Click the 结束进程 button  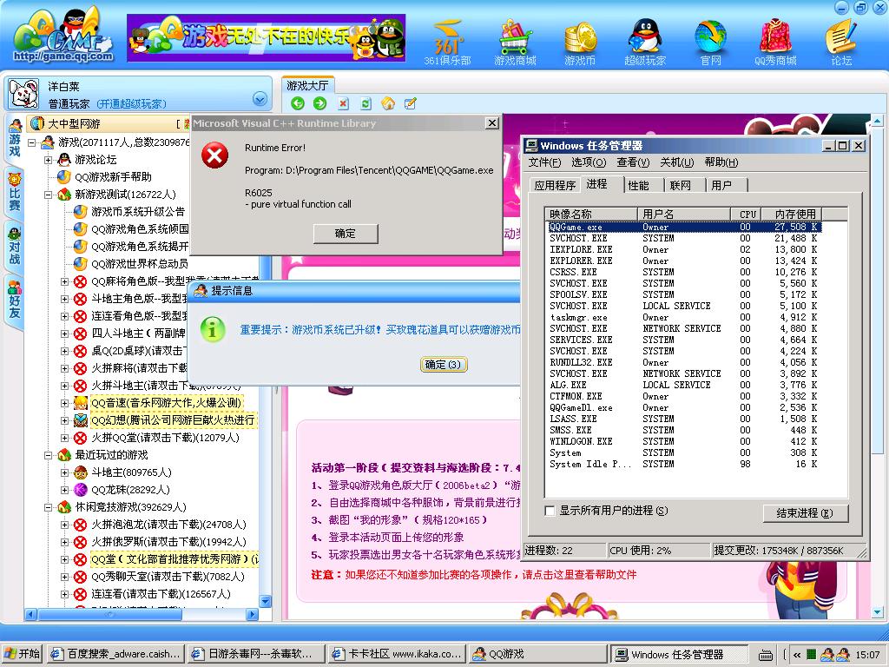tap(805, 513)
